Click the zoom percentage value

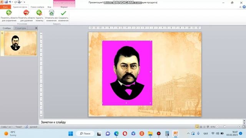click(x=213, y=127)
